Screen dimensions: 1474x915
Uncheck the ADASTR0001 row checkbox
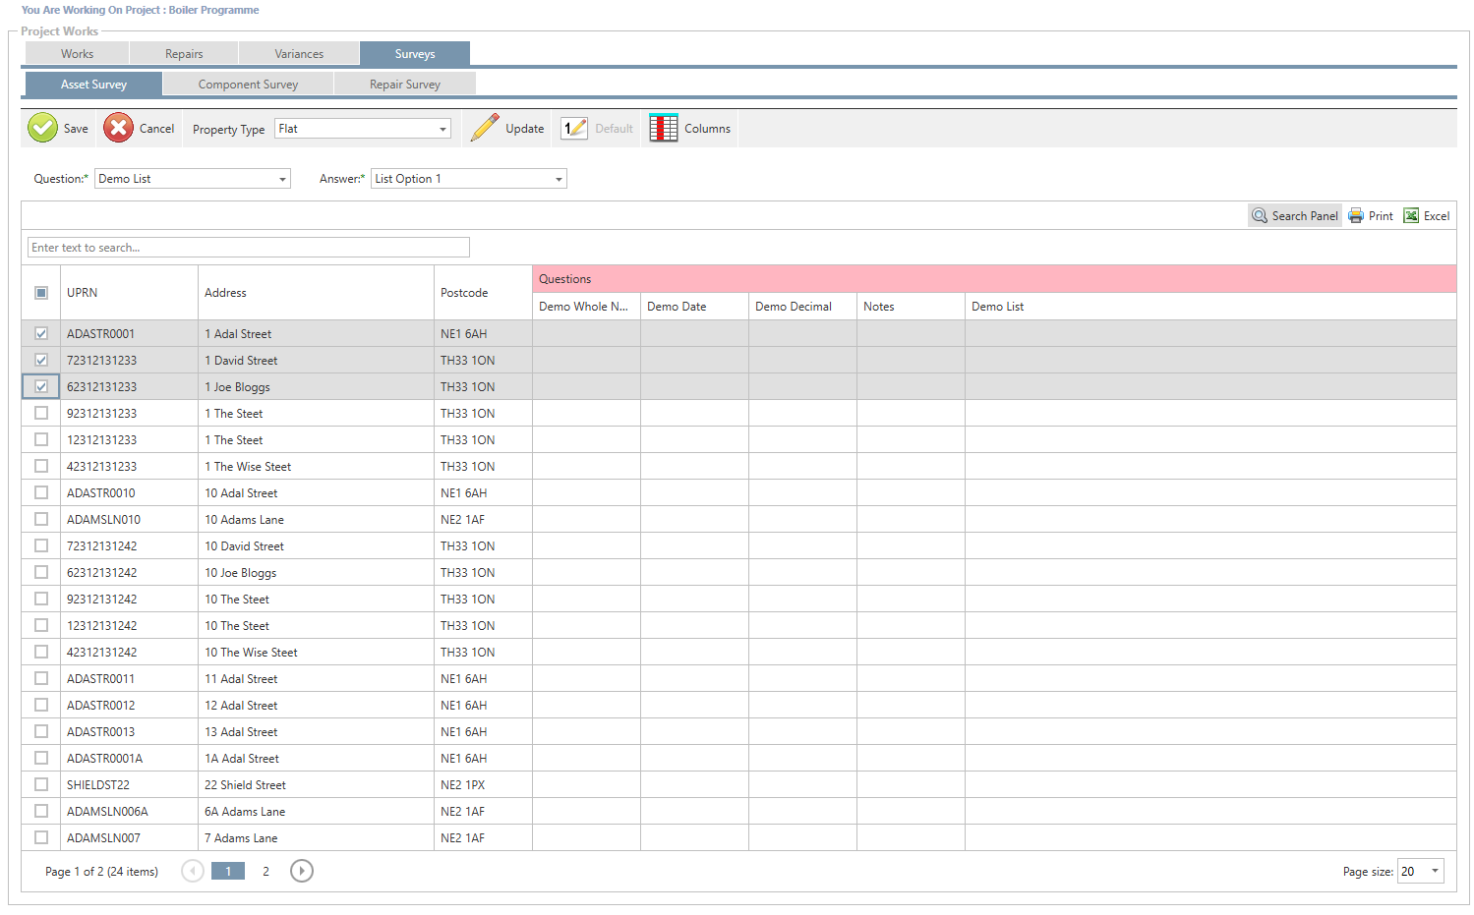(x=41, y=334)
